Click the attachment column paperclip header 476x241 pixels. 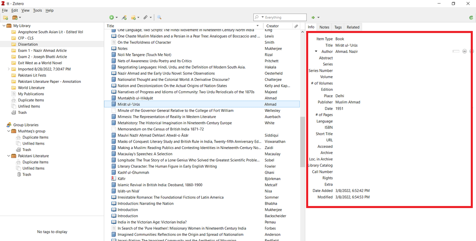point(296,26)
